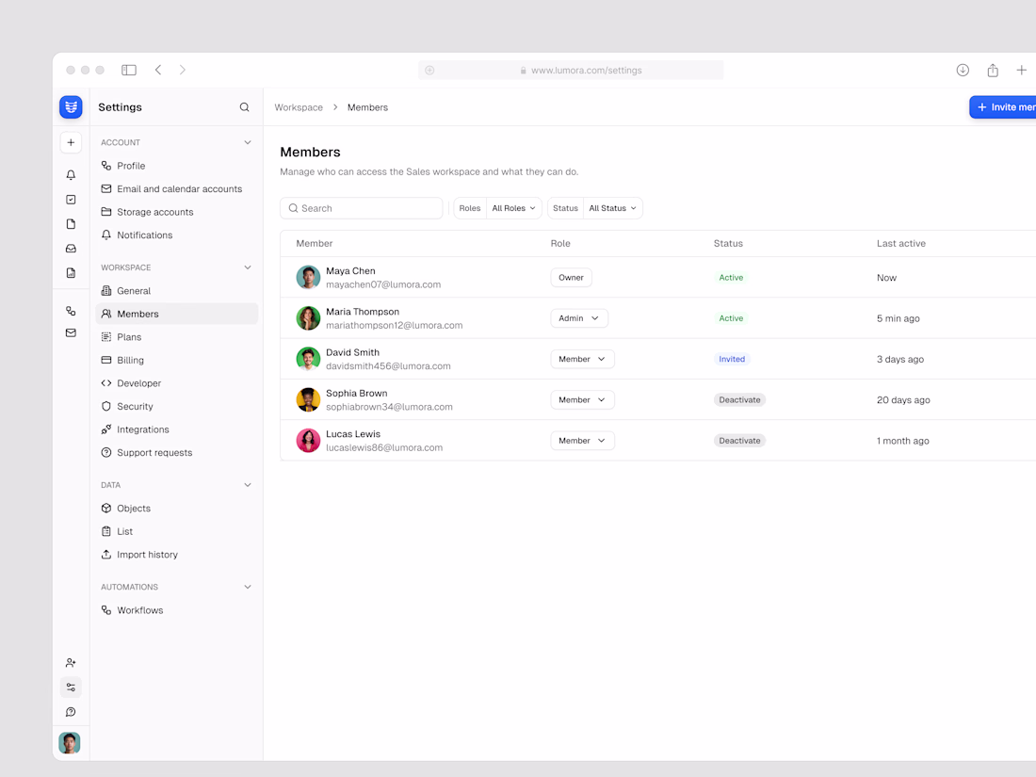Image resolution: width=1036 pixels, height=777 pixels.
Task: Click the Settings search magnifier icon
Action: pos(245,107)
